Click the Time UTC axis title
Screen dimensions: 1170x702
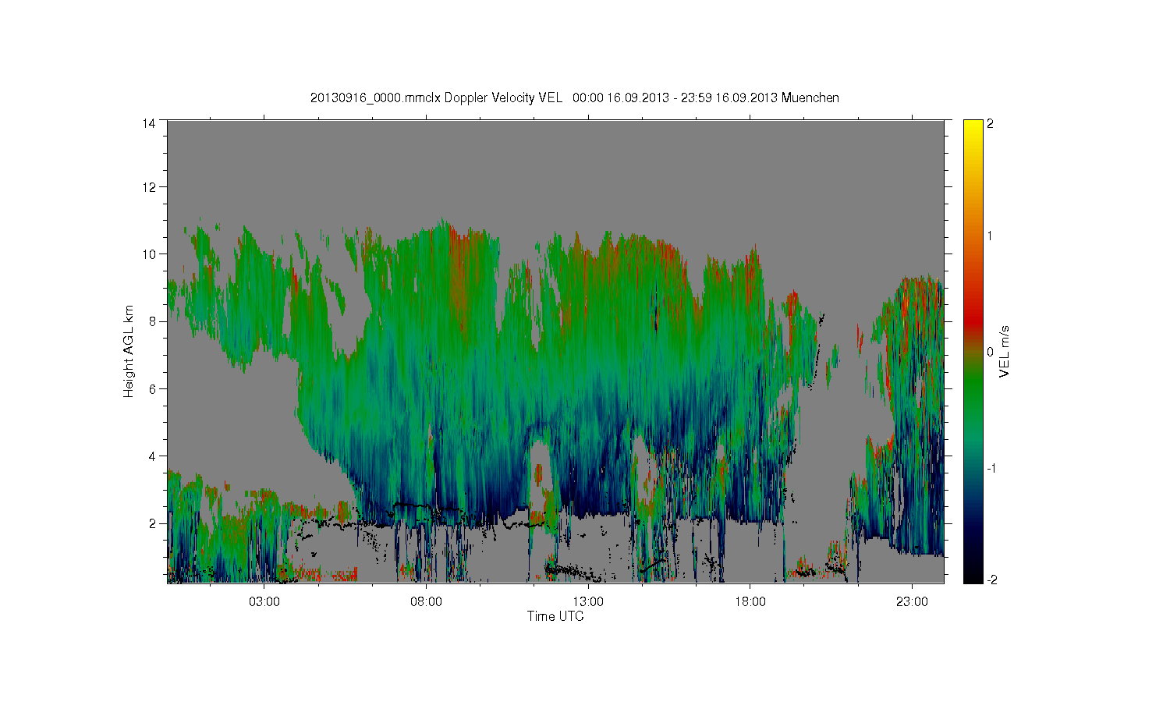point(555,616)
